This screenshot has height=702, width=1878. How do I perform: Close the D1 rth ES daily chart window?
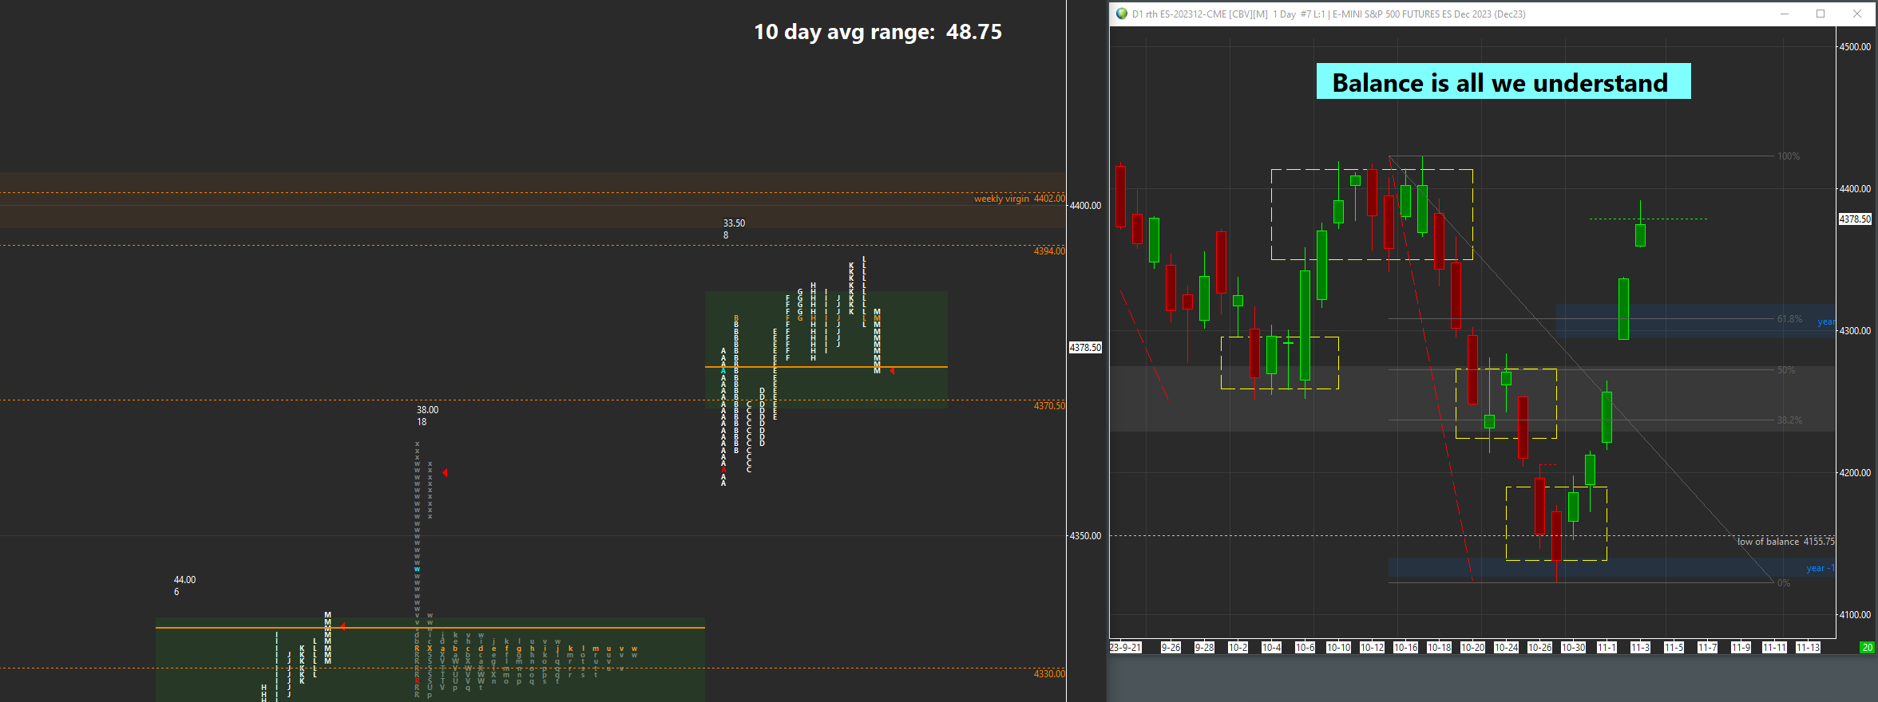coord(1857,14)
